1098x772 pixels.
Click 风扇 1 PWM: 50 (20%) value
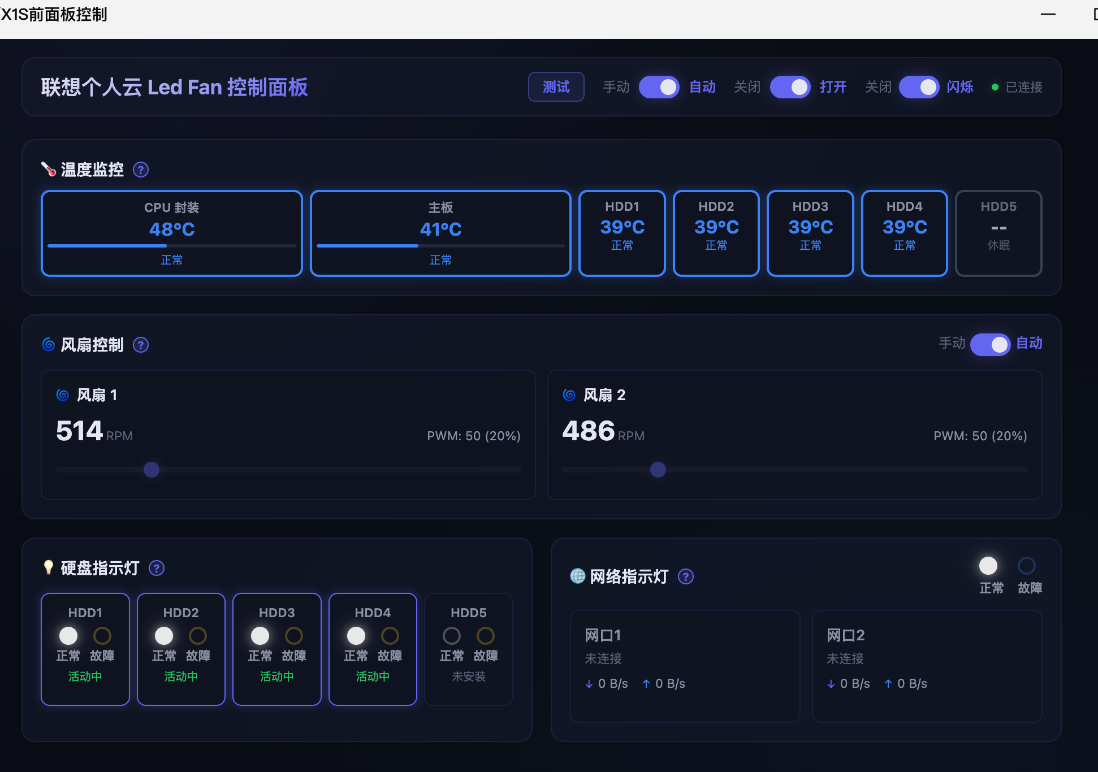474,436
